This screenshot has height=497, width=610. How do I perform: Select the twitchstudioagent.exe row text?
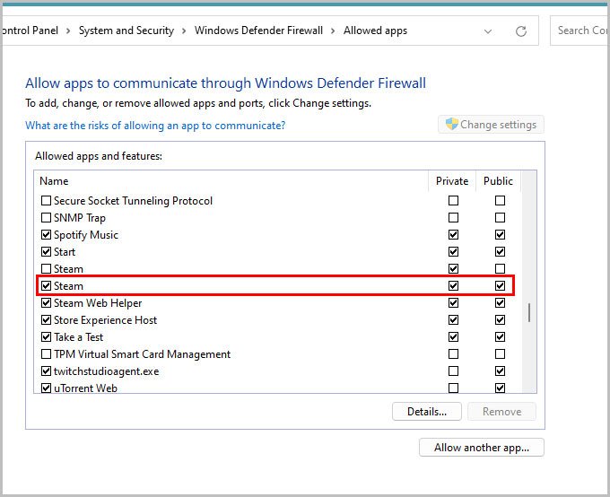click(x=106, y=371)
